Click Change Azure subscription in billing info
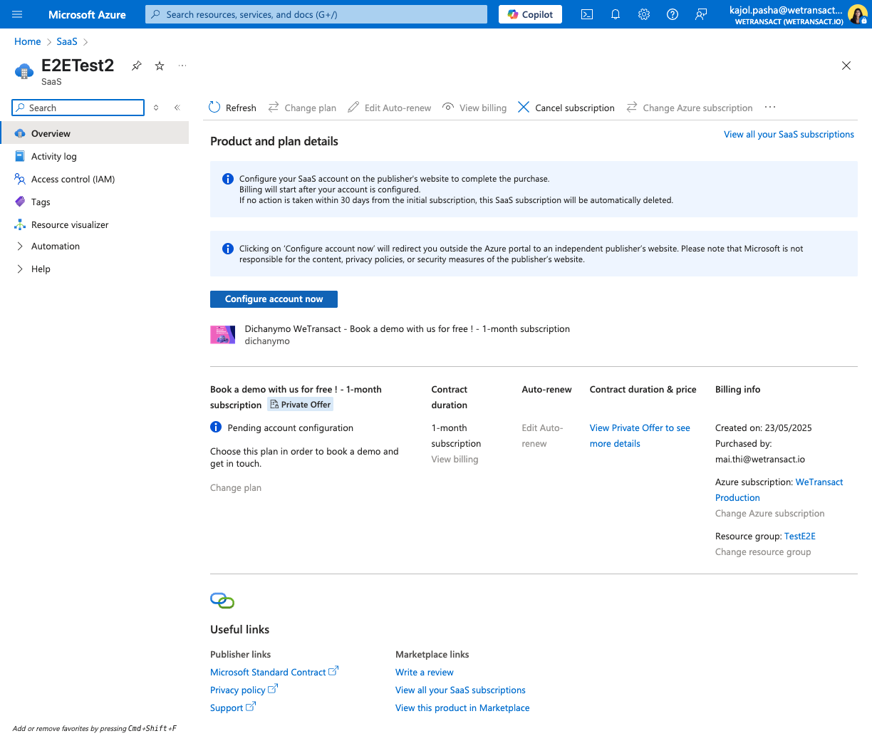Viewport: 872px width, 736px height. click(x=770, y=514)
